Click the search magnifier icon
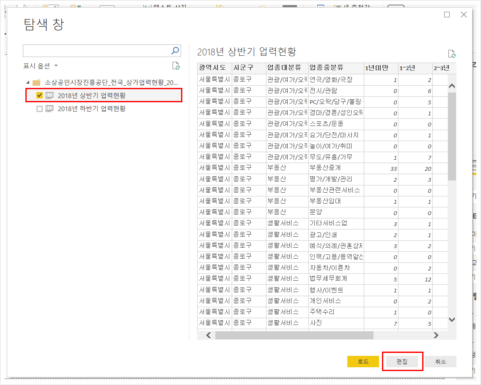This screenshot has height=385, width=481. coord(175,51)
